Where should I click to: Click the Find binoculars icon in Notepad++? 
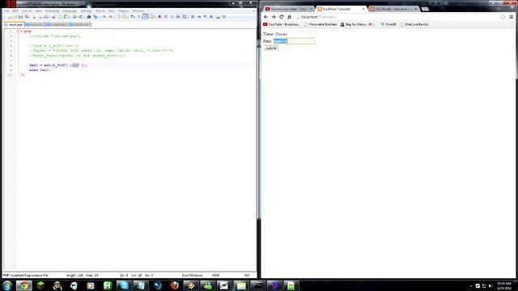point(89,16)
